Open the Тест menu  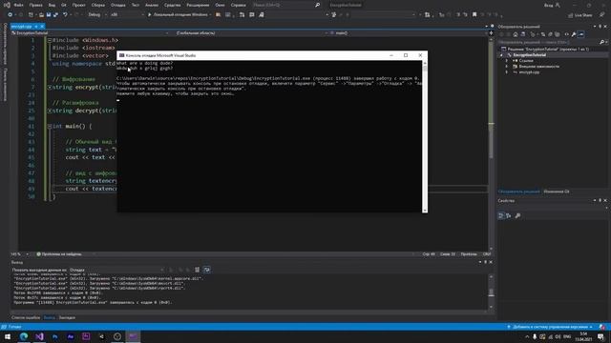pos(135,5)
